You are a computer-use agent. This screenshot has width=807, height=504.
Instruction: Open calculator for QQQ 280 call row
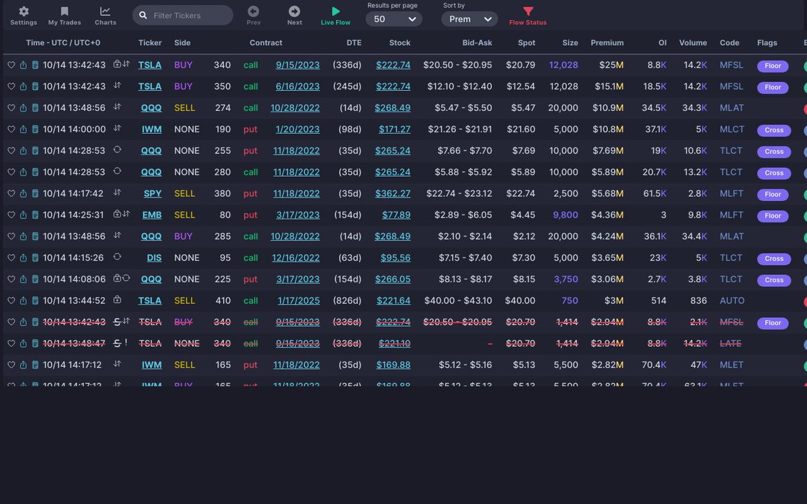pos(35,173)
